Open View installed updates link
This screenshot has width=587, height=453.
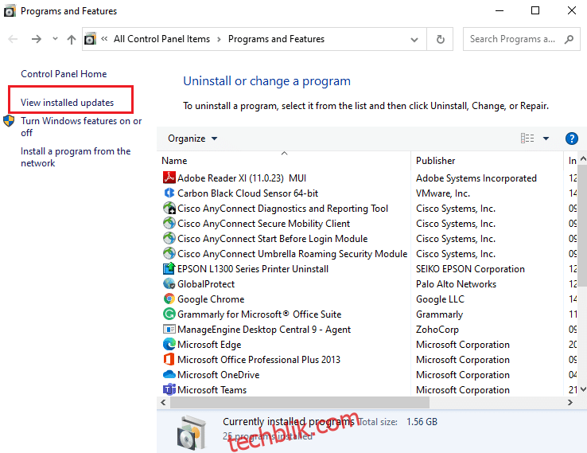point(67,102)
